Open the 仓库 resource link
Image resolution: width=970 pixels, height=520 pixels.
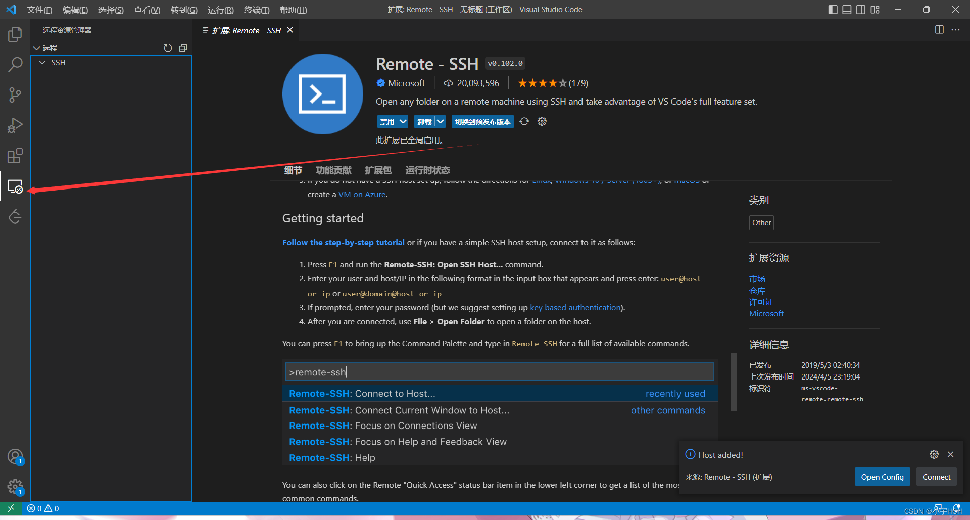pos(757,291)
